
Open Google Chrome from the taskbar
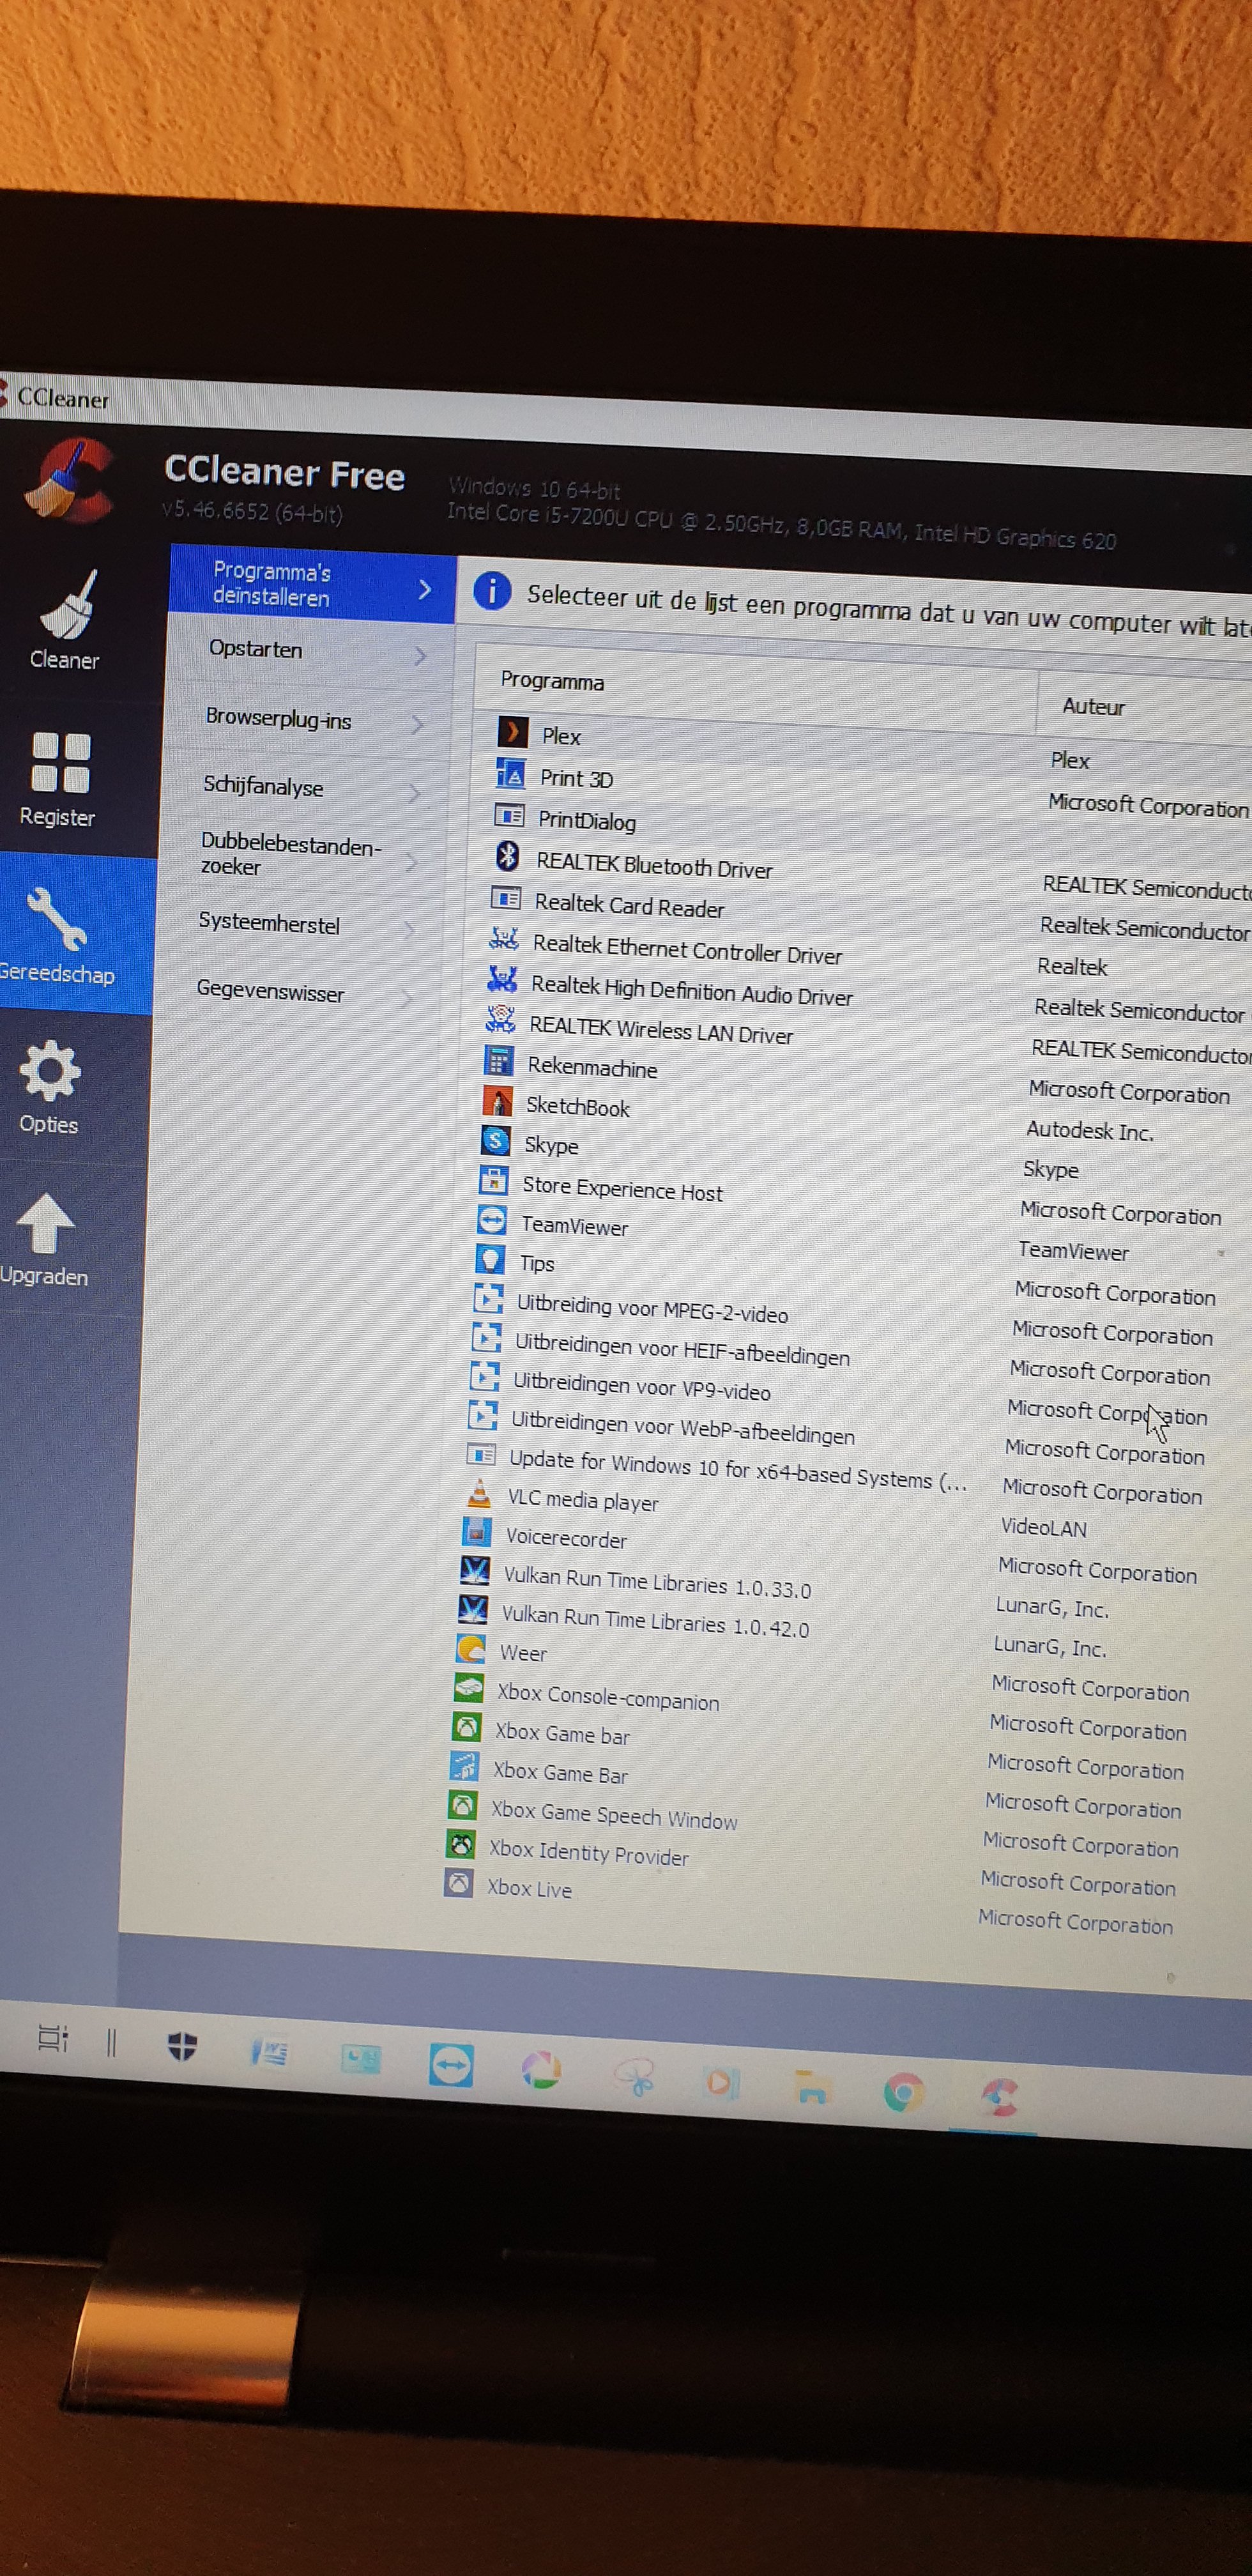pos(904,2092)
